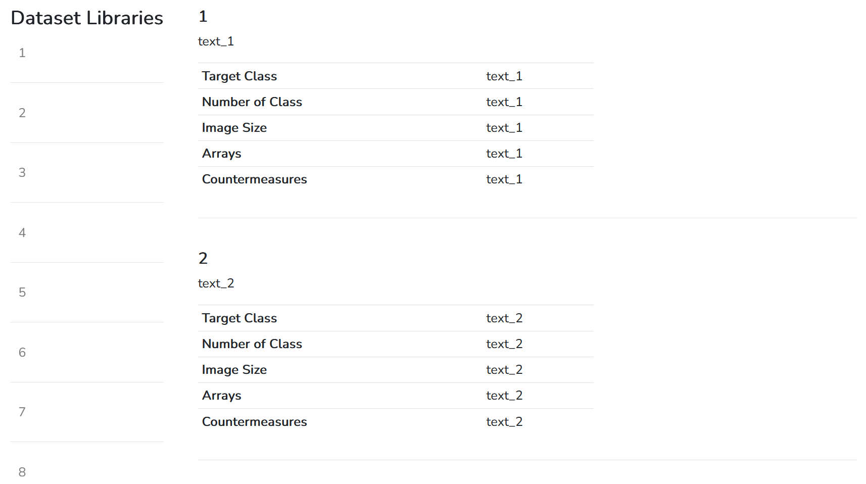Screen dimensions: 866x484
Task: Click the text_2 subtitle under dataset 2
Action: coord(216,283)
